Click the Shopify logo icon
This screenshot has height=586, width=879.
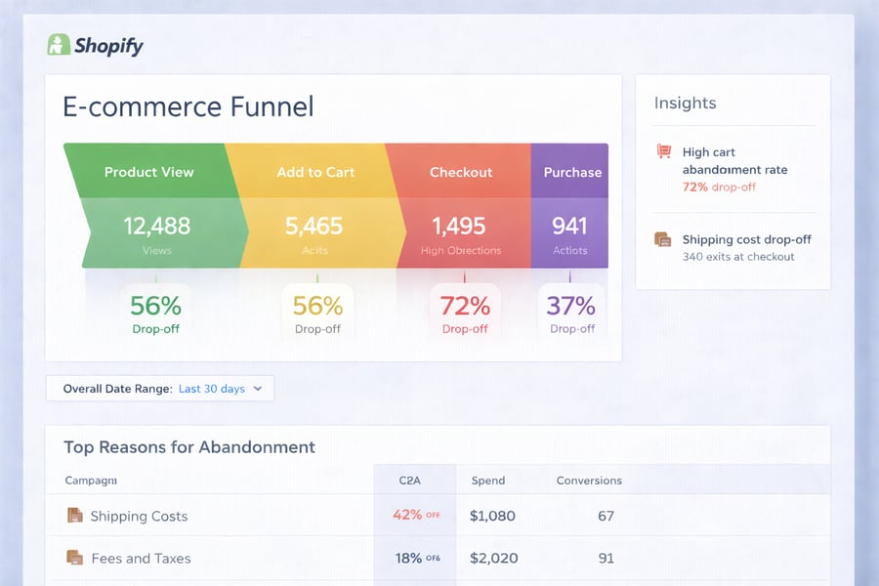point(59,45)
